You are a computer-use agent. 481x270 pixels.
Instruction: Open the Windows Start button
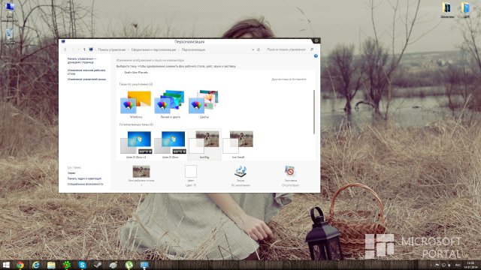coord(6,265)
